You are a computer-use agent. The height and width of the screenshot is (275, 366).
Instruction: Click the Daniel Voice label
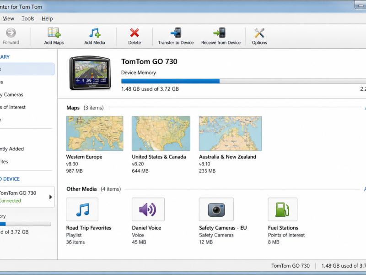pos(146,228)
